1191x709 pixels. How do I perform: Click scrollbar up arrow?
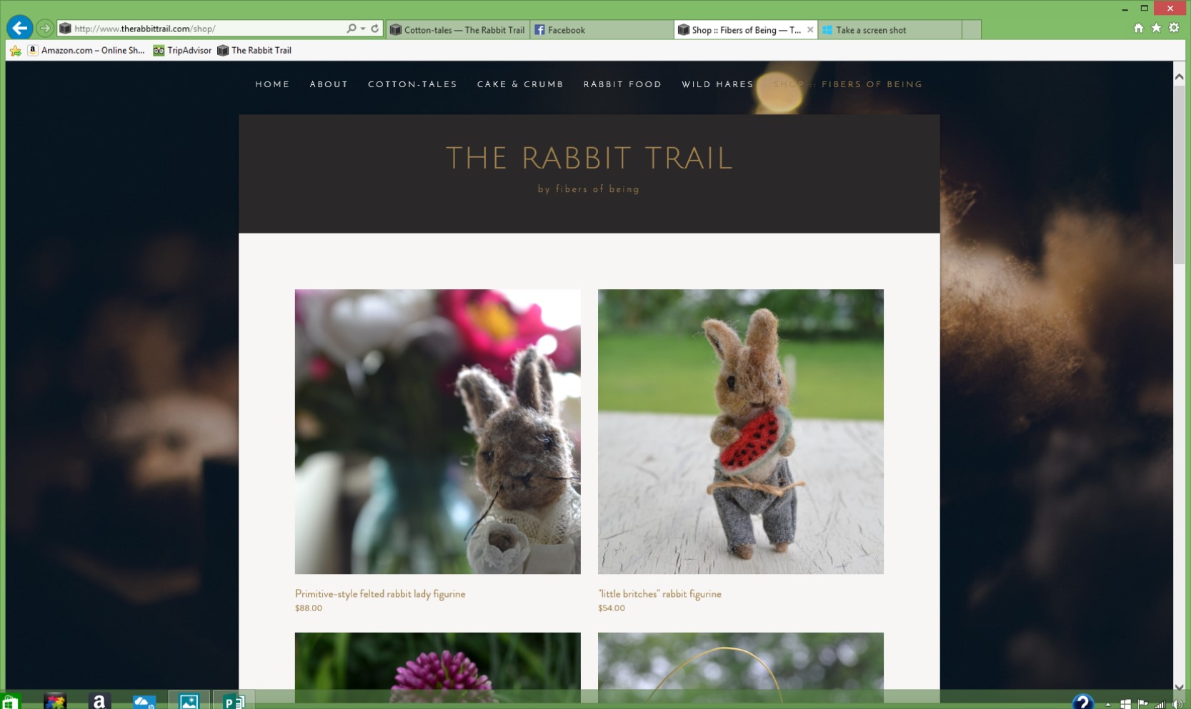tap(1179, 76)
